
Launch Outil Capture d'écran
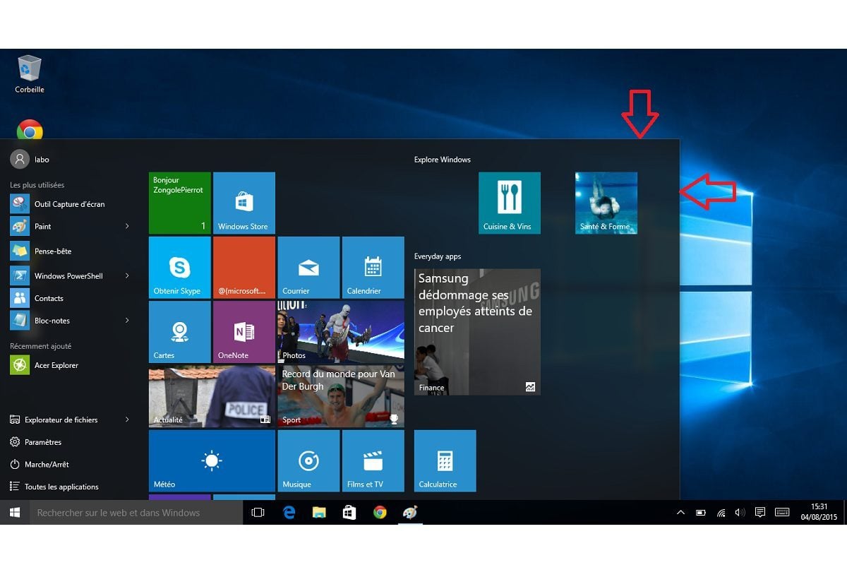tap(69, 204)
